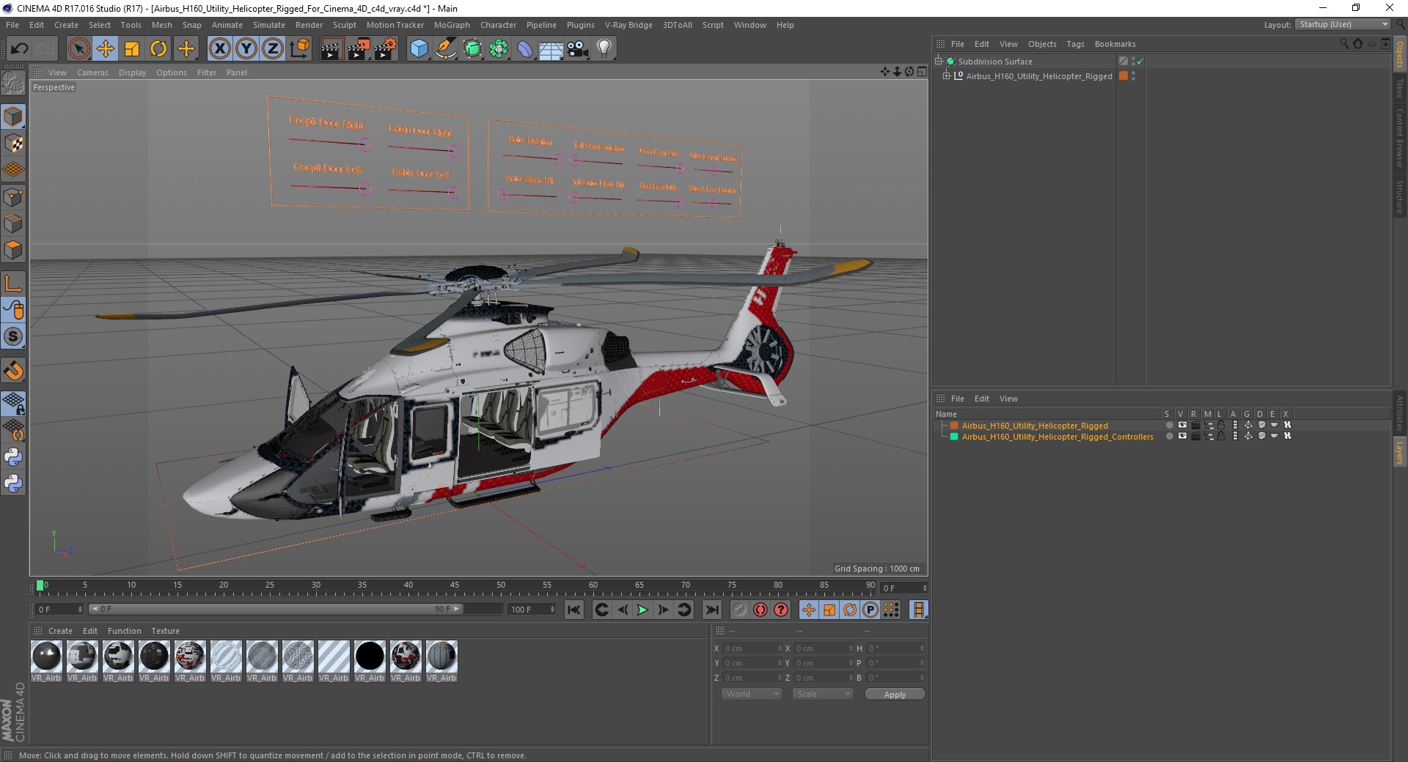The image size is (1408, 762).
Task: Click the viewport maximize toggle icon
Action: [x=922, y=72]
